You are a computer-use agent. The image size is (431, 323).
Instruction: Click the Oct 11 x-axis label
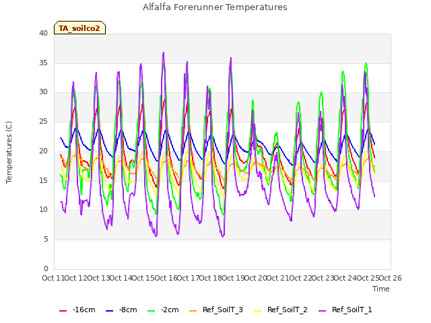[x=53, y=278]
